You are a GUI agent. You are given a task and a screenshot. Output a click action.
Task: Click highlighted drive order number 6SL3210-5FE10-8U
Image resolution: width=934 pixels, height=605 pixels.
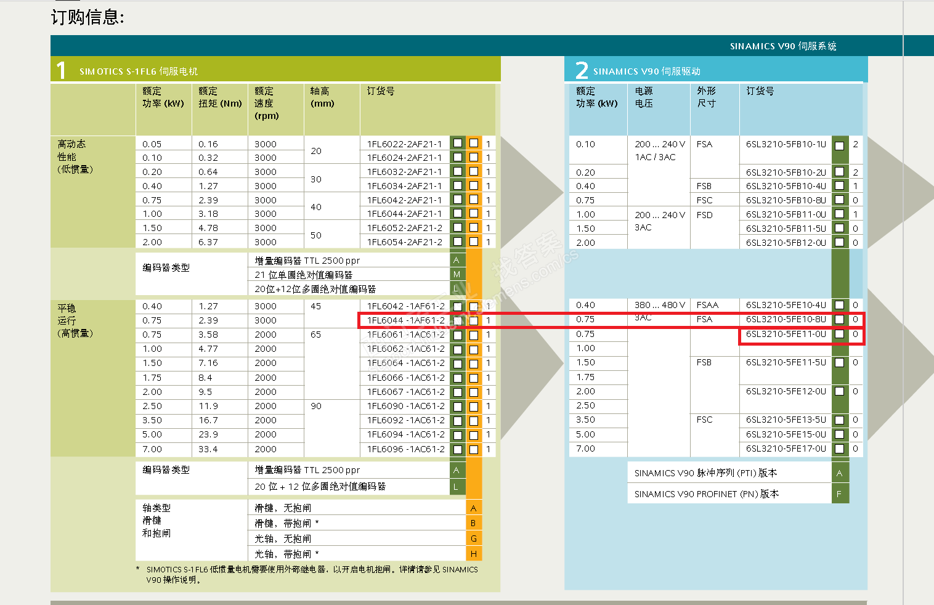pyautogui.click(x=786, y=319)
